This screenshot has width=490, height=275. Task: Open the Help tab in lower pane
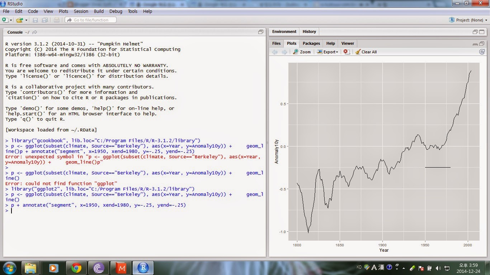[x=331, y=43]
